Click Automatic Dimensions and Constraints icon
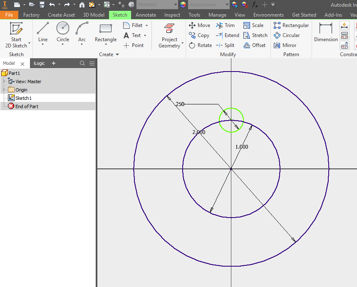Image resolution: width=357 pixels, height=287 pixels. 344,25
